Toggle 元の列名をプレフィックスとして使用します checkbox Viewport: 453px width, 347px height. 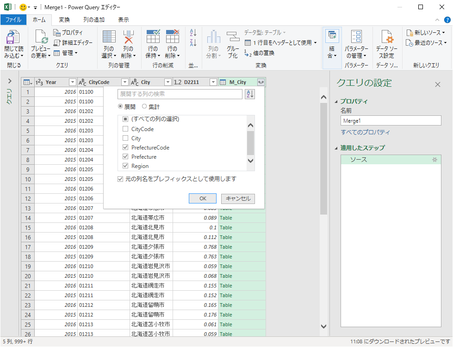point(121,179)
